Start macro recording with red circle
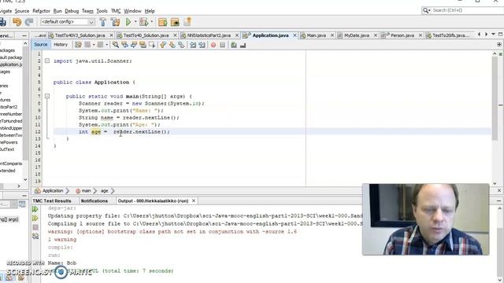The height and width of the screenshot is (283, 504). (213, 46)
